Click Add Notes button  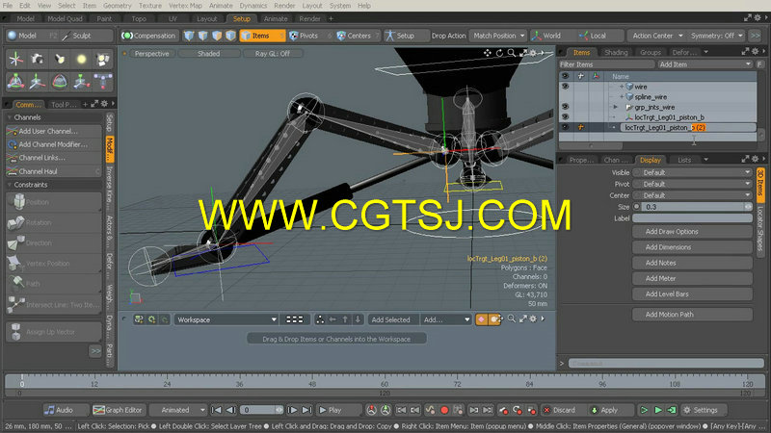click(692, 263)
